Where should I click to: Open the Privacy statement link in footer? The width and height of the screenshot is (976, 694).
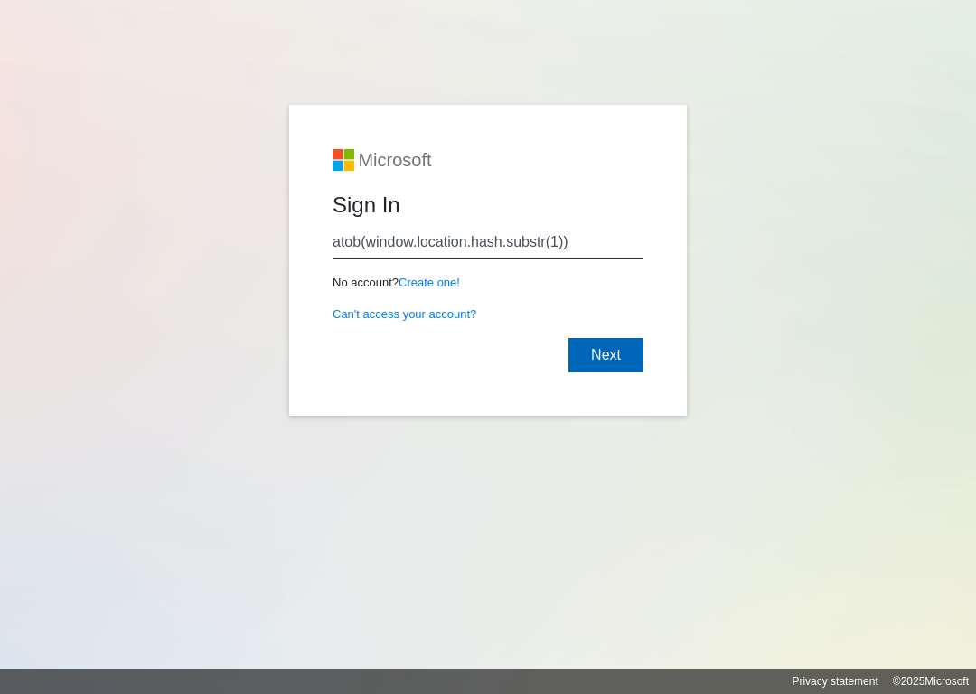pos(835,681)
